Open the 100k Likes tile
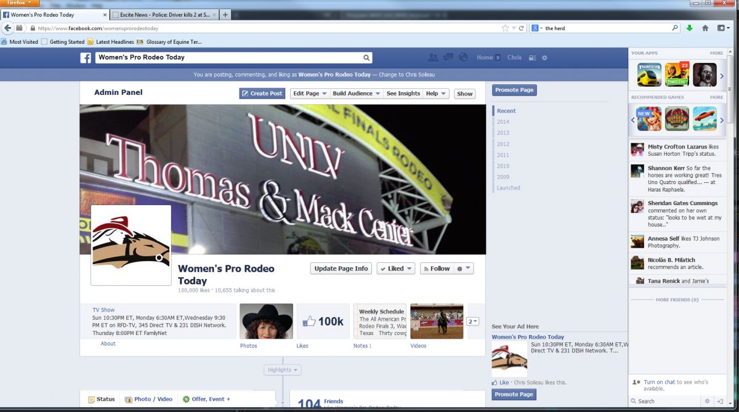Screen dimensions: 739x412 323,321
